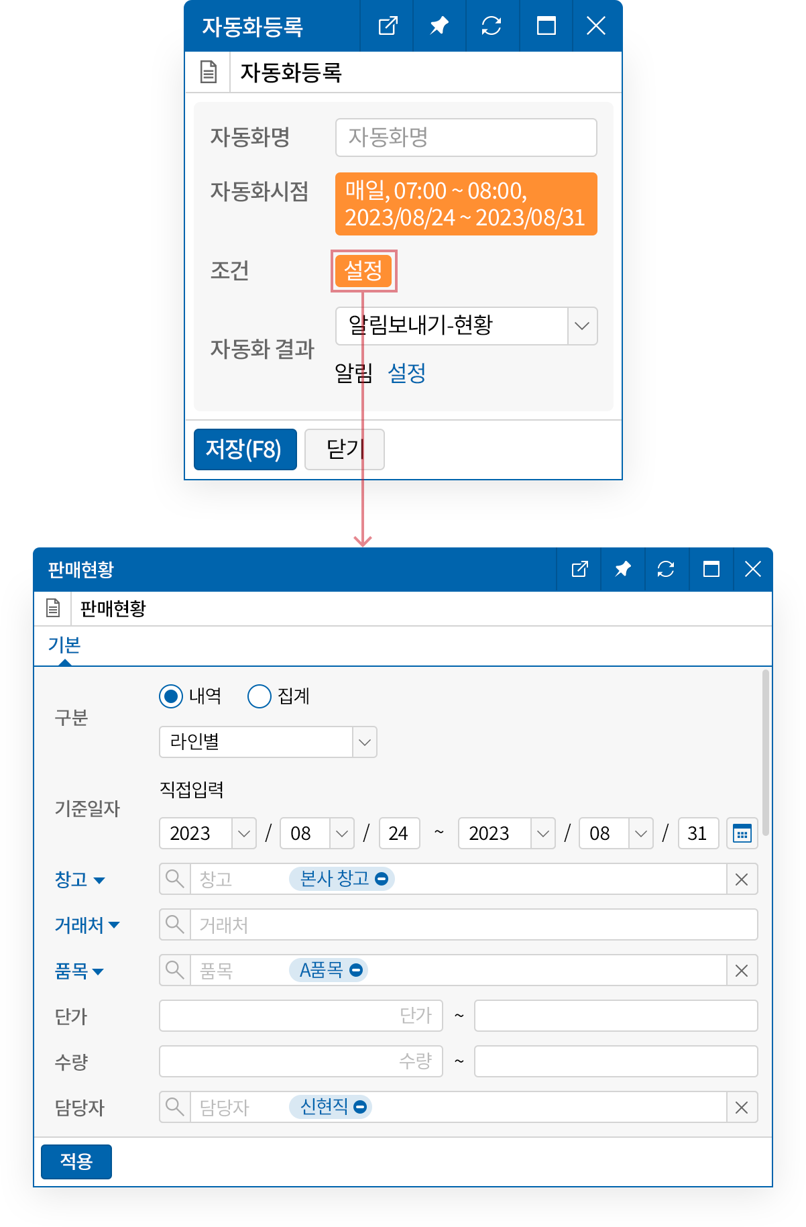Open the 알림보내기-현황 dropdown
The image size is (806, 1227).
click(x=582, y=326)
